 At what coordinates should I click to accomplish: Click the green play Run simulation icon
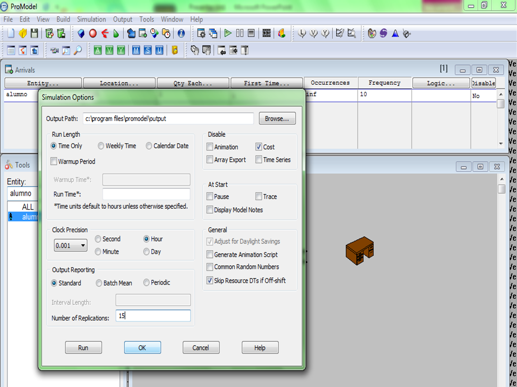click(228, 33)
